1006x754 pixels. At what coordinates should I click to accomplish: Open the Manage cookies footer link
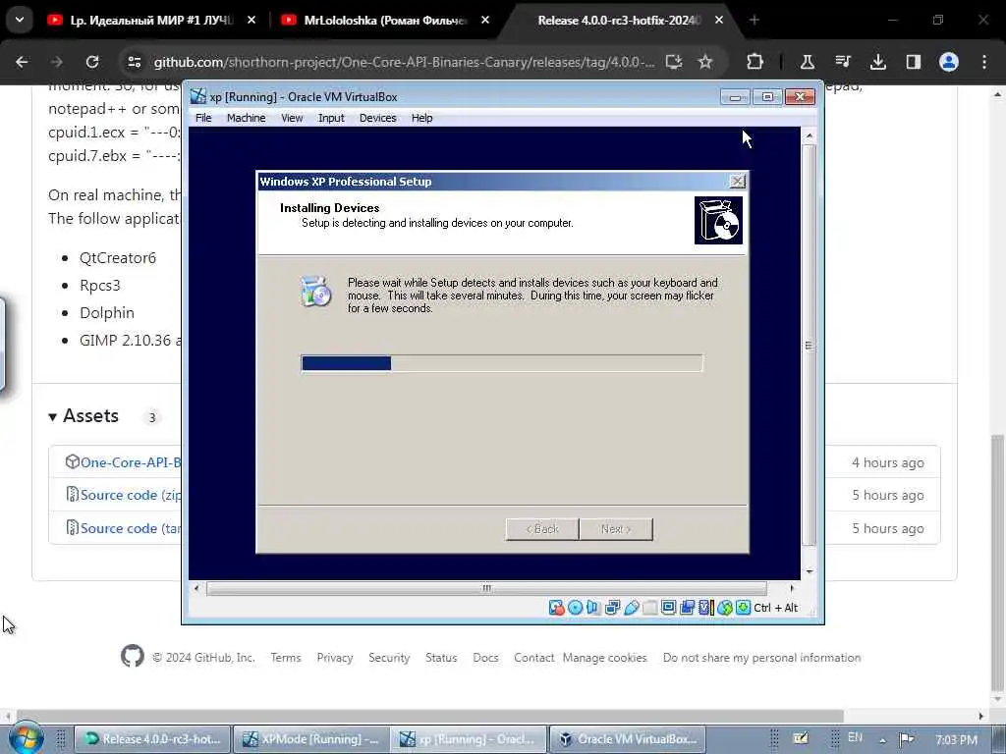coord(604,657)
